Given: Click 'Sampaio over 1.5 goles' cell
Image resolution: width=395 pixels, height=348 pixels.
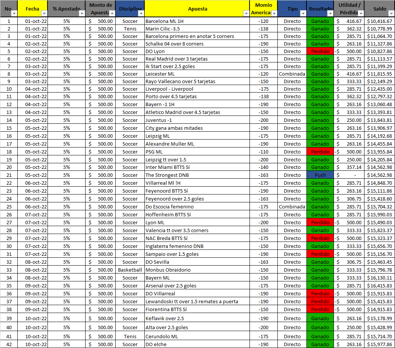Looking at the screenshot, I should pos(197,254).
